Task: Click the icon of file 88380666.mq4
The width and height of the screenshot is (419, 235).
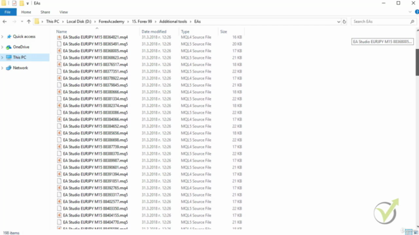Action: (59, 92)
